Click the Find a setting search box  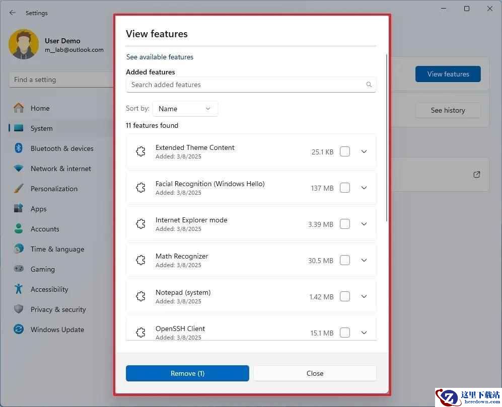pos(61,79)
